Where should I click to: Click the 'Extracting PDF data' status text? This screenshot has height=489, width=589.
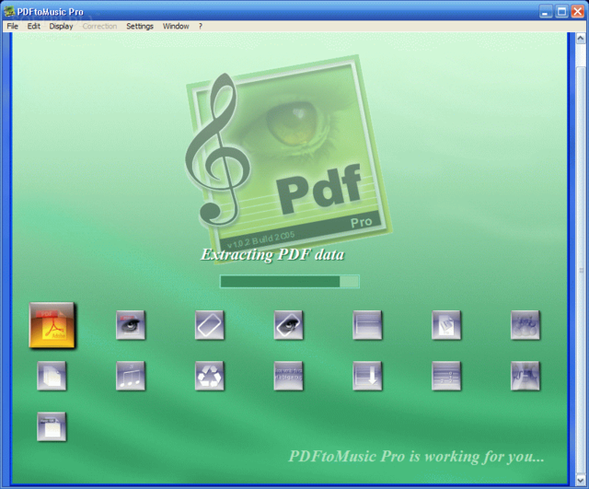click(272, 255)
